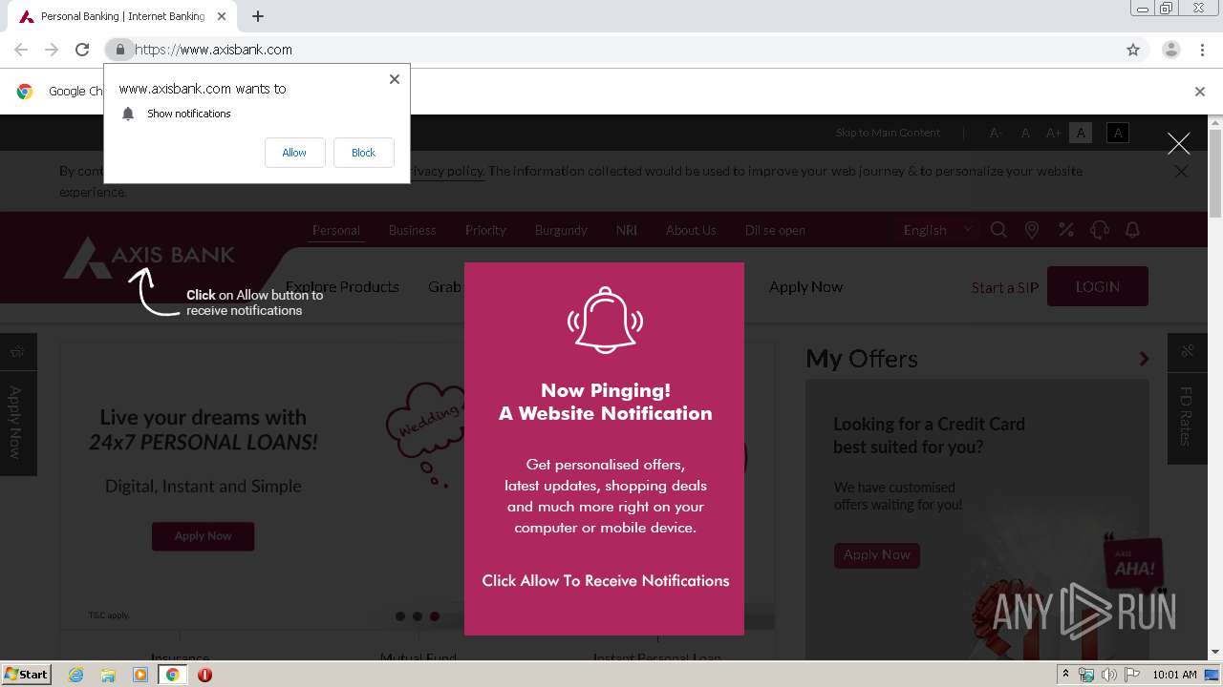This screenshot has width=1223, height=687.
Task: Click Skip to Main Content link
Action: [x=888, y=133]
